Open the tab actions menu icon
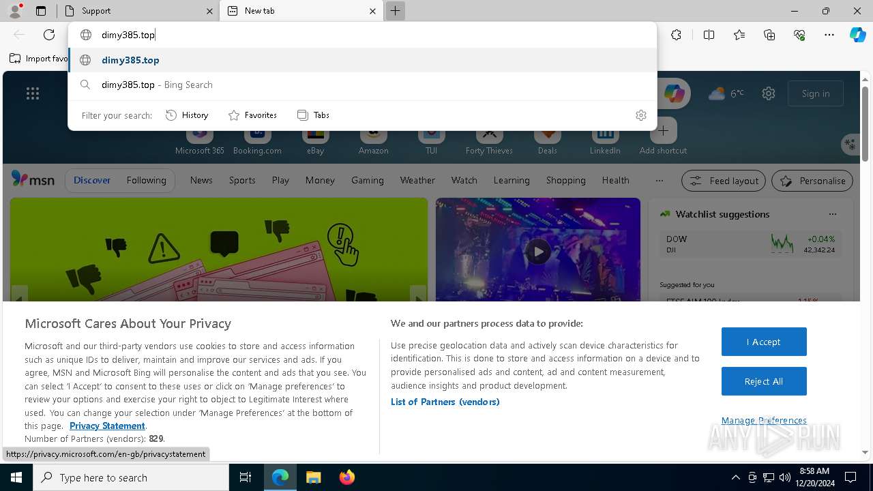This screenshot has width=873, height=491. coord(41,11)
